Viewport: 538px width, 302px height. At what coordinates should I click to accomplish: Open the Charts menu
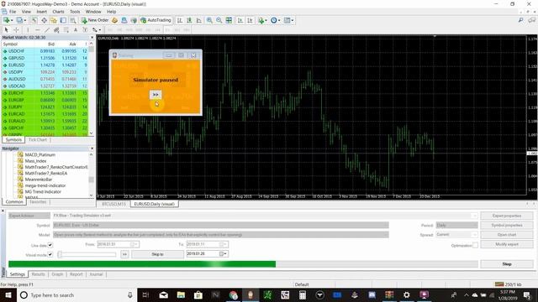(x=58, y=12)
